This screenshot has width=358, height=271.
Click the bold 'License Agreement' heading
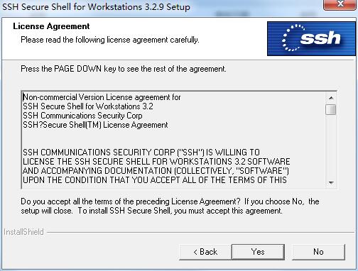(x=51, y=26)
